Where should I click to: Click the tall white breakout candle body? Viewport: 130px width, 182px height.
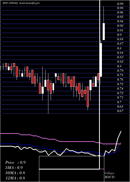pos(101,60)
